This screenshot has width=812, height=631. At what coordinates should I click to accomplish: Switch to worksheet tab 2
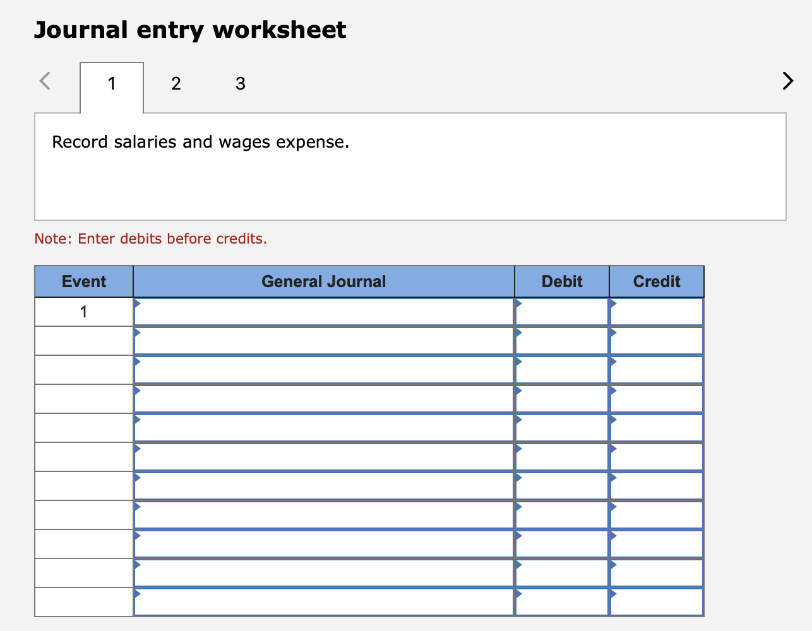pos(176,83)
